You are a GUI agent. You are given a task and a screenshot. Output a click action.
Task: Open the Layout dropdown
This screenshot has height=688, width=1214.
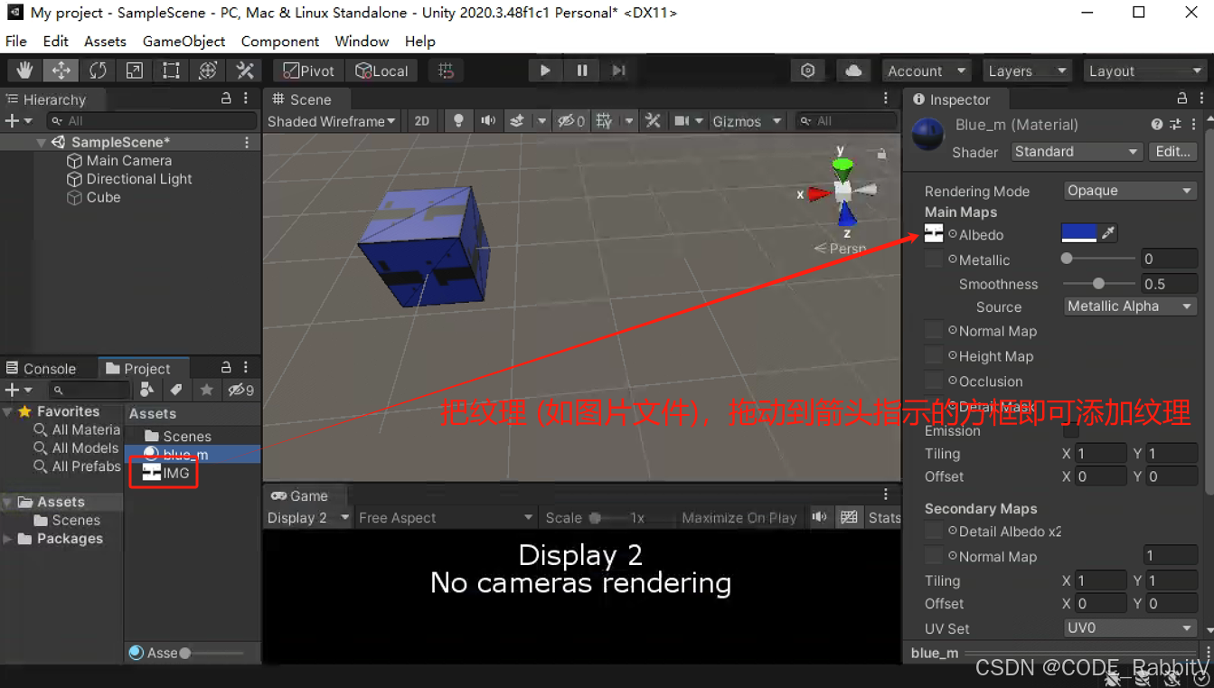click(x=1143, y=71)
